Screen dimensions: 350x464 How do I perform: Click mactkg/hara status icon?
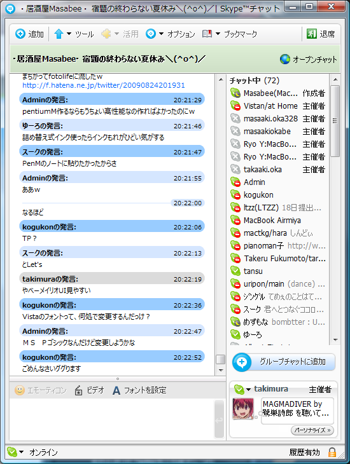(235, 233)
